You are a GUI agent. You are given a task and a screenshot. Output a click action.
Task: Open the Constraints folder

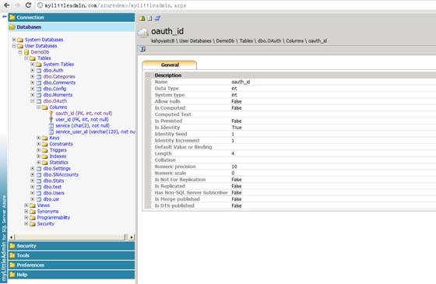tap(61, 144)
